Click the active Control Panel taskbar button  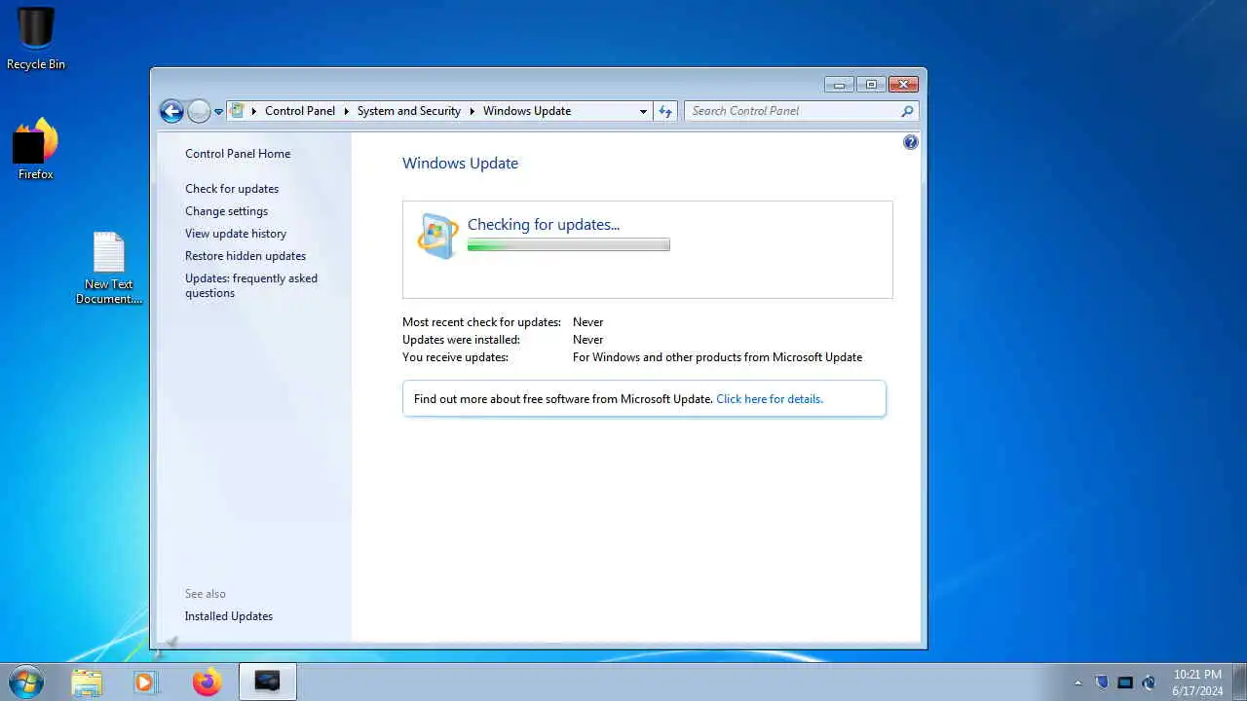tap(267, 683)
